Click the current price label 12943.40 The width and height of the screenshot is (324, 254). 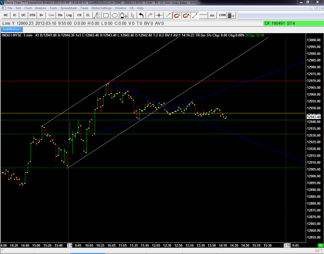click(x=314, y=117)
